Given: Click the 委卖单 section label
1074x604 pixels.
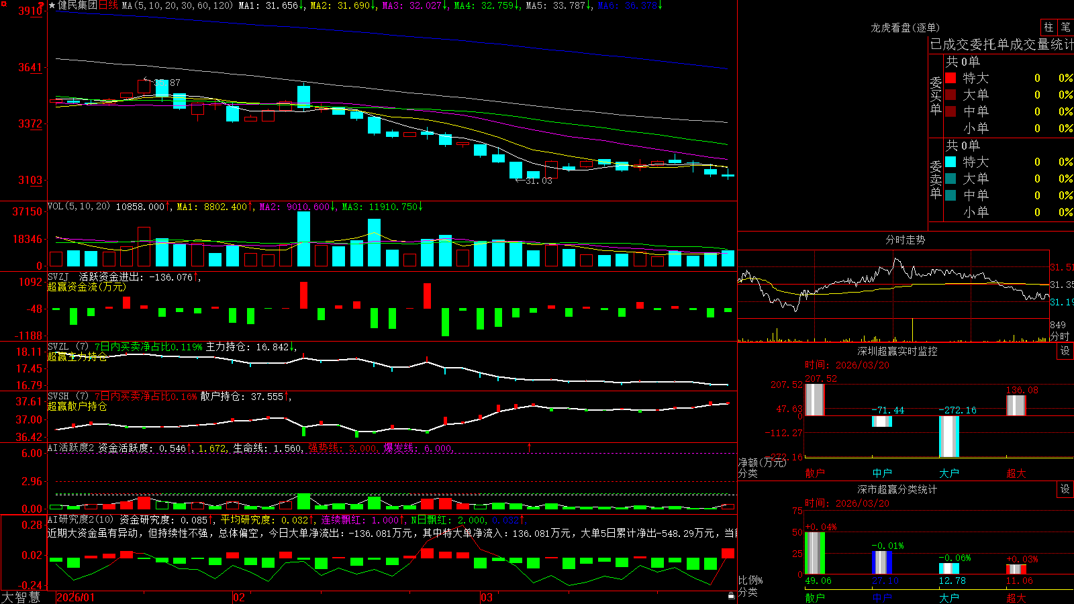Looking at the screenshot, I should click(936, 180).
